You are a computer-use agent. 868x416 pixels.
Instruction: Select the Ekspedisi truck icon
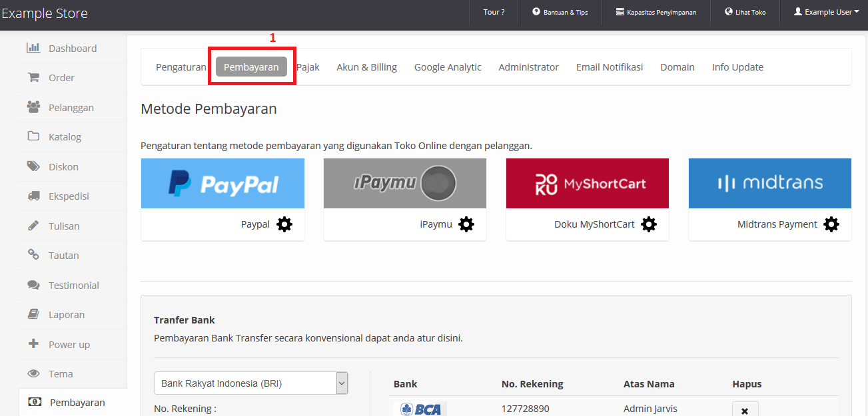33,196
